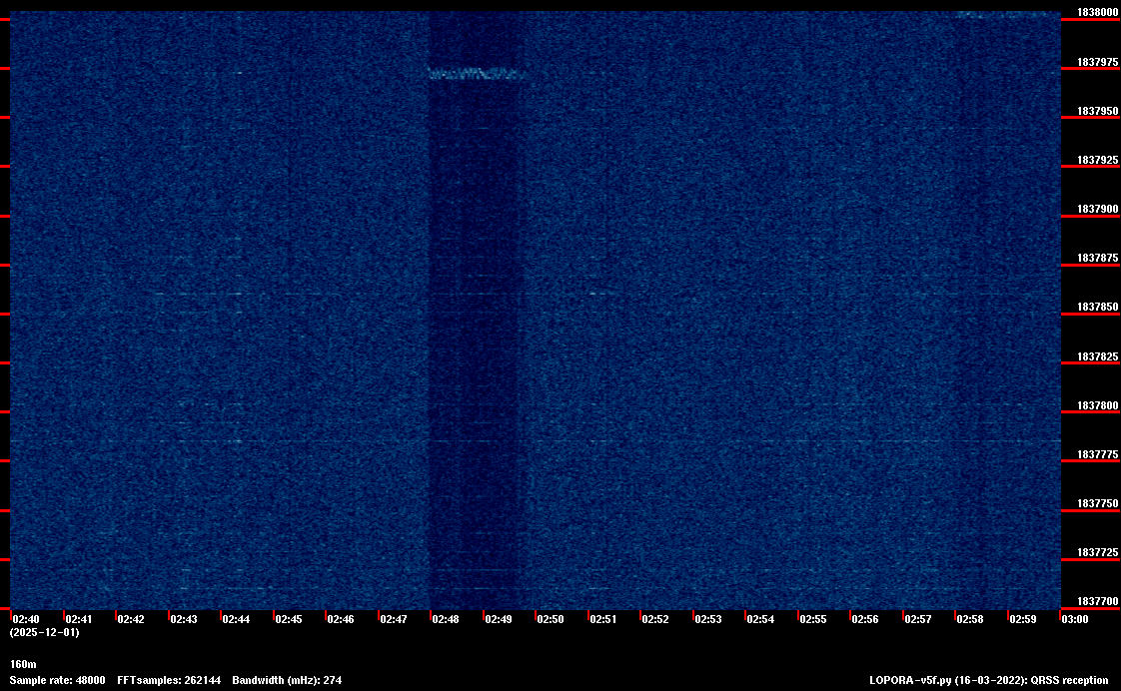Click the bright signal trace near 1837975
The width and height of the screenshot is (1121, 691).
tap(477, 73)
